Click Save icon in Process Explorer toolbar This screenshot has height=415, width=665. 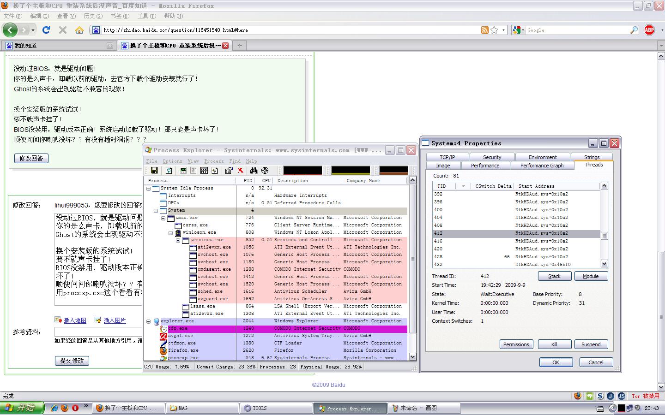[x=154, y=171]
